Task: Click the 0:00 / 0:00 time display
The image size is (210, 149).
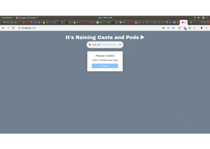Action: 96,45
